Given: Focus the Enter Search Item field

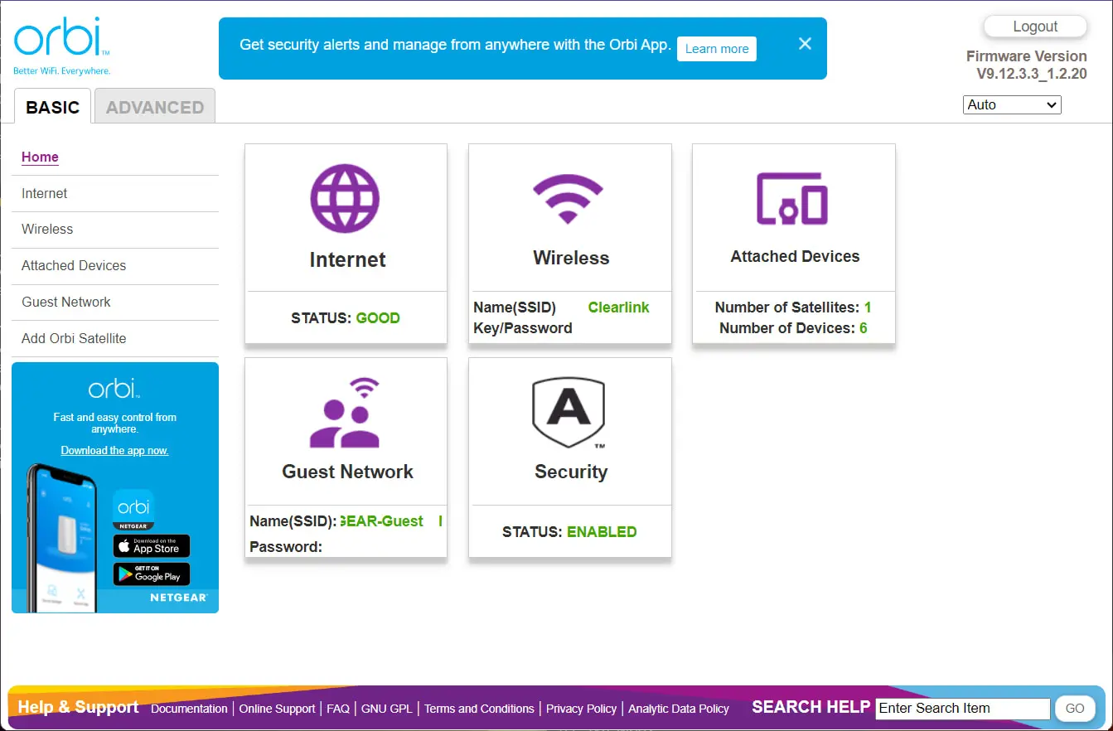Looking at the screenshot, I should tap(963, 709).
